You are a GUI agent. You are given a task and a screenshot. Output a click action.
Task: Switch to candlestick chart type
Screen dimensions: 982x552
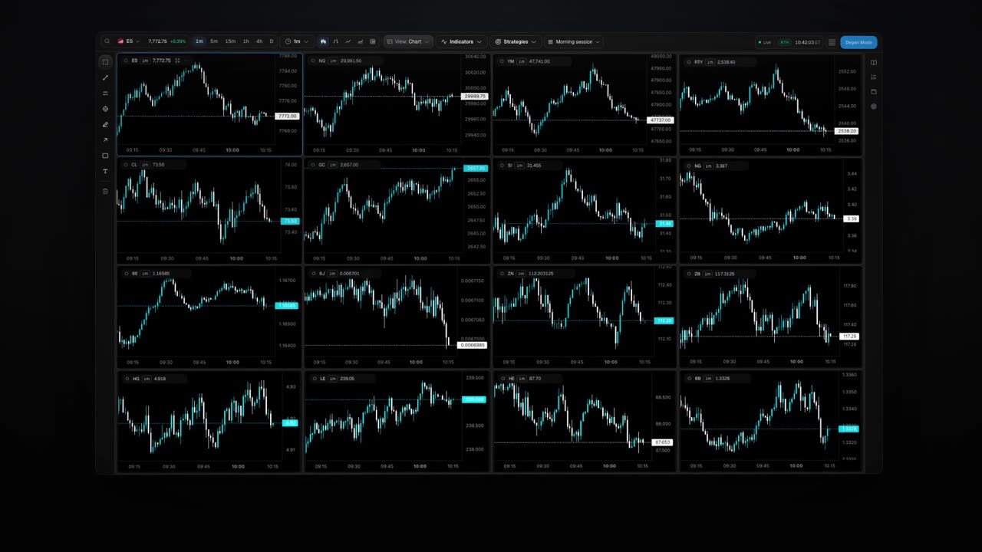(x=323, y=41)
